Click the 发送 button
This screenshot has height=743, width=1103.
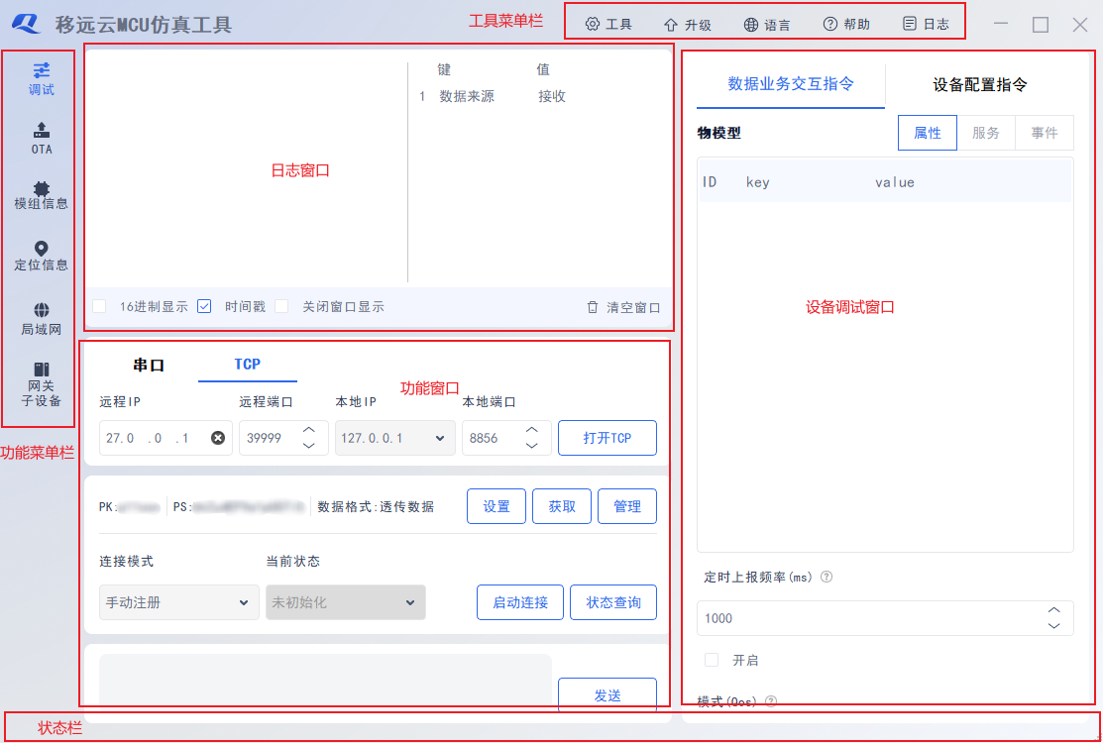pyautogui.click(x=607, y=695)
